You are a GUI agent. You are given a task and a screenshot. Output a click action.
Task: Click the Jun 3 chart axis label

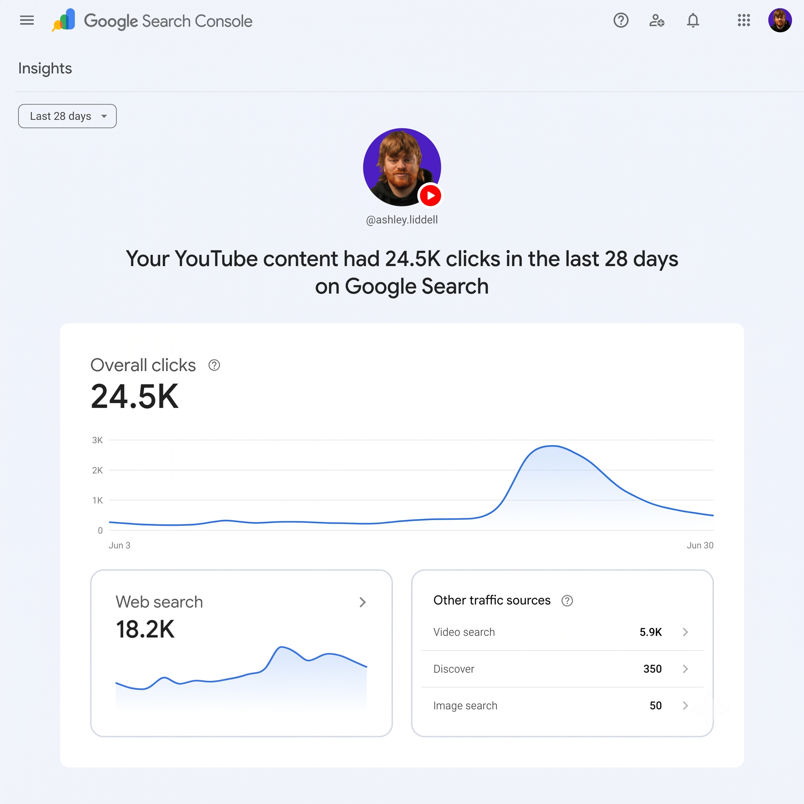point(119,545)
